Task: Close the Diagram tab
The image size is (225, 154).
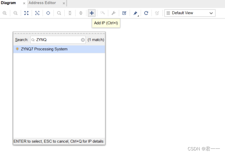Action: click(x=24, y=3)
